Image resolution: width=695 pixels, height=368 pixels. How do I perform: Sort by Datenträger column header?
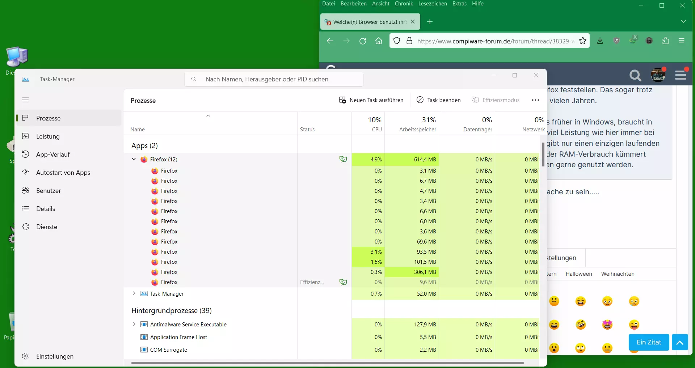[x=467, y=124]
